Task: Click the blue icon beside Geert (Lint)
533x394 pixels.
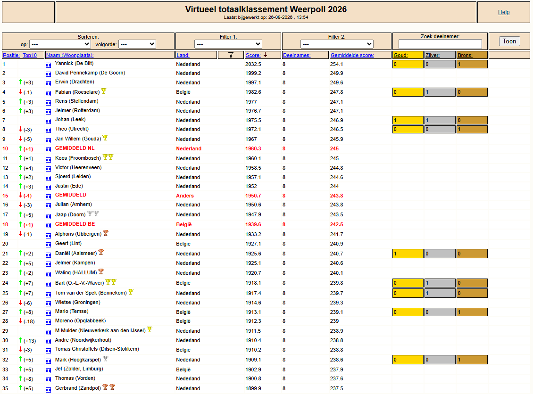Action: coord(48,245)
